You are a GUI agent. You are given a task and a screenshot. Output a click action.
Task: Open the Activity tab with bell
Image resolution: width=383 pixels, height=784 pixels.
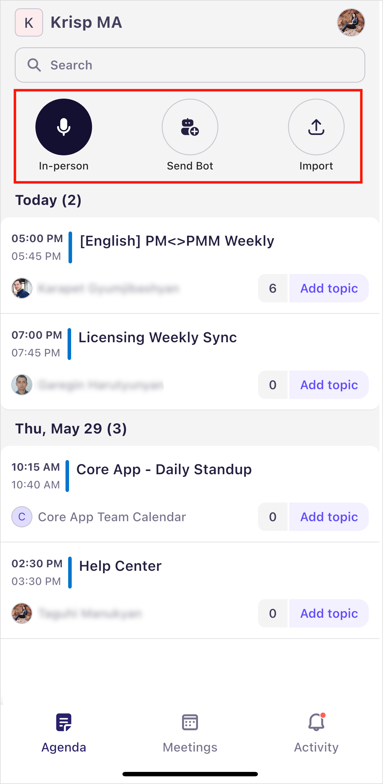[316, 734]
